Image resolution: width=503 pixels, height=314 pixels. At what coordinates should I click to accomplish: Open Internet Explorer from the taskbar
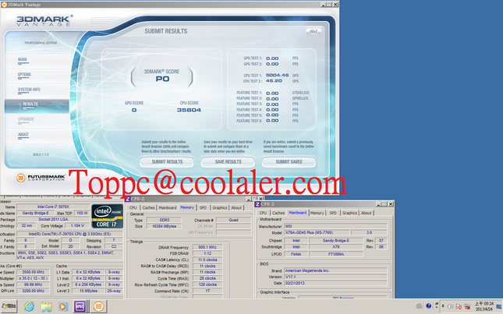click(29, 307)
